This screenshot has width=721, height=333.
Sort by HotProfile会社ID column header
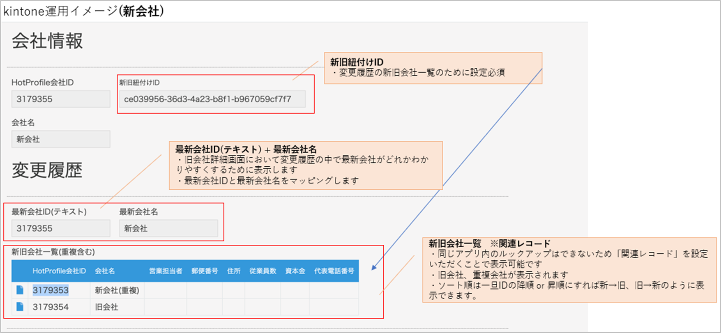point(59,271)
